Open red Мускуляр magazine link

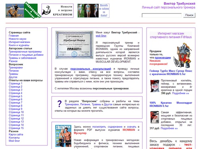pyautogui.click(x=80, y=133)
